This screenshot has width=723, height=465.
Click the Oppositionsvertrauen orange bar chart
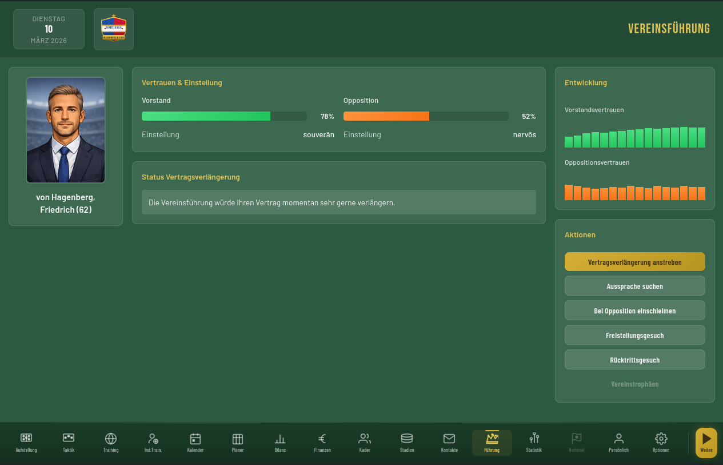[635, 192]
